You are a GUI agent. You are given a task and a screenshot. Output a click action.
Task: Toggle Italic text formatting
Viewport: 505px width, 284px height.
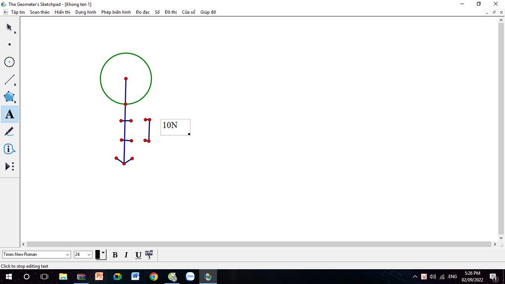pyautogui.click(x=126, y=255)
